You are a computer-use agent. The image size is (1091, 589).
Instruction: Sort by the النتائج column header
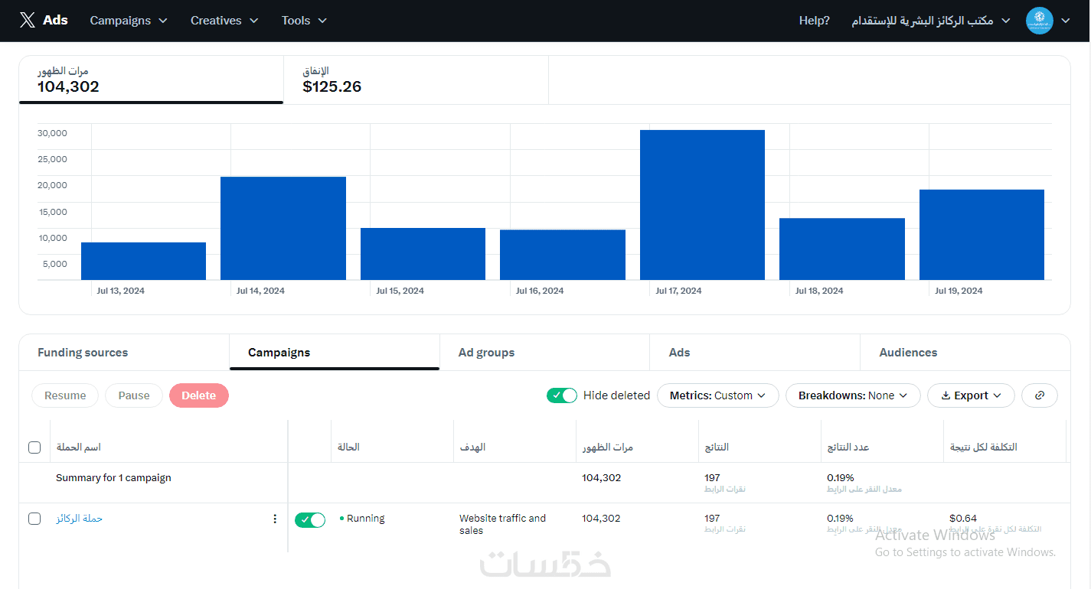(717, 447)
